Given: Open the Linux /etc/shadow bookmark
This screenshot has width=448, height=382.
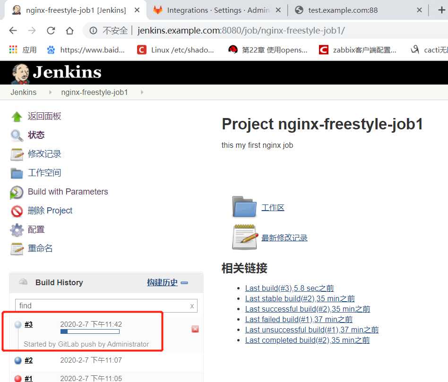Looking at the screenshot, I should click(175, 50).
